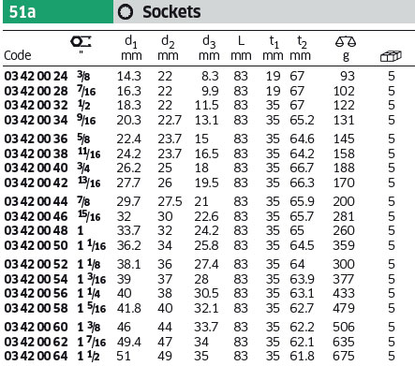Image resolution: width=415 pixels, height=366 pixels.
Task: Select code 03 42 00 62
Action: (36, 342)
